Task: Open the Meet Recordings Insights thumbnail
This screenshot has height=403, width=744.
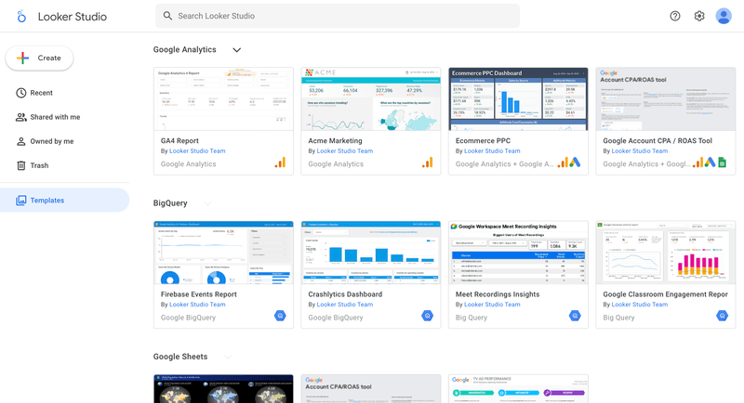Action: (518, 253)
